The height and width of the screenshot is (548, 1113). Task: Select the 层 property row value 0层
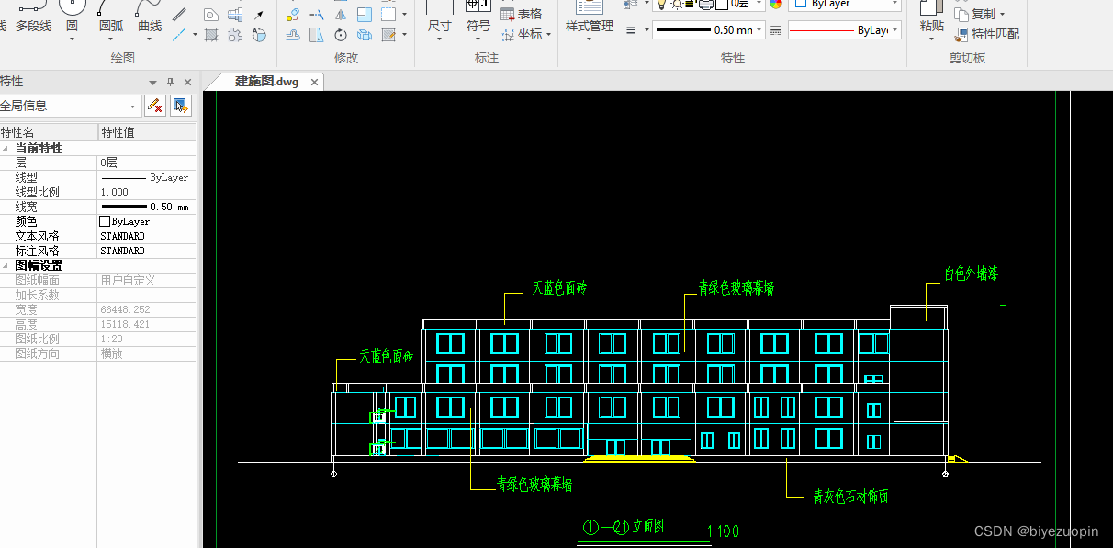[x=147, y=162]
